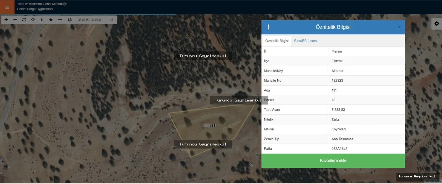
Task: Click the Tapu Alanı value 7.338,83
Action: point(338,109)
